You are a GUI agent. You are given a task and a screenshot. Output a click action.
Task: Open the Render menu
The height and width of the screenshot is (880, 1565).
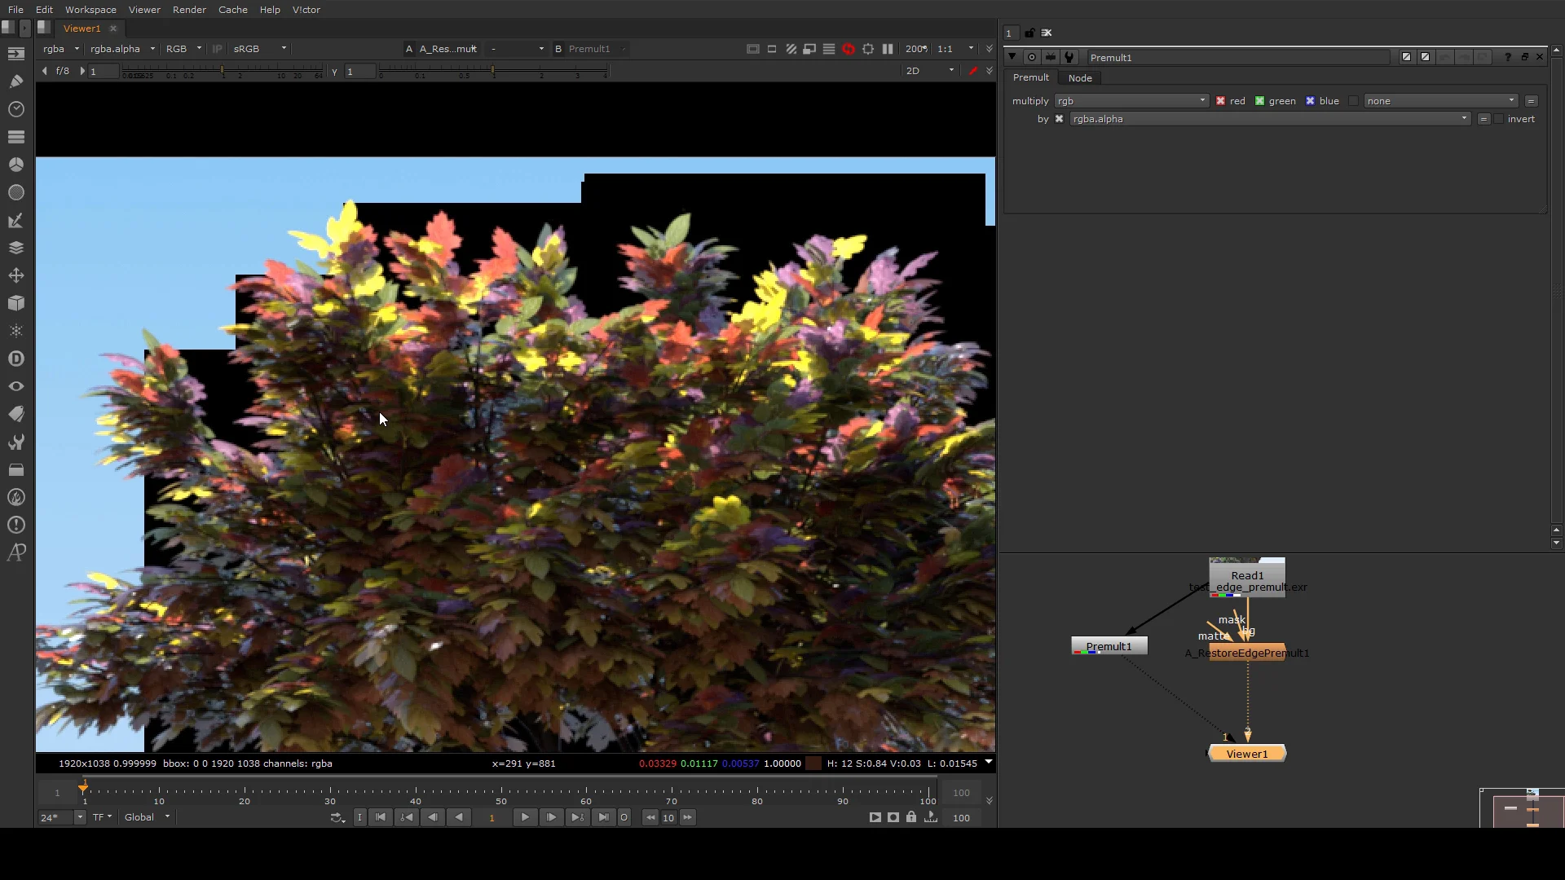point(189,10)
